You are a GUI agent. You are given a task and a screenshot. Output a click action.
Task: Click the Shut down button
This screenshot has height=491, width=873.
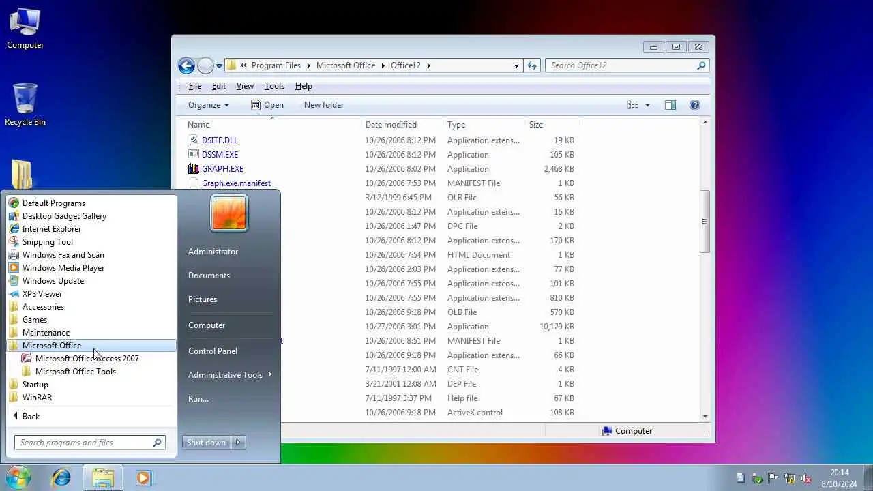[206, 443]
